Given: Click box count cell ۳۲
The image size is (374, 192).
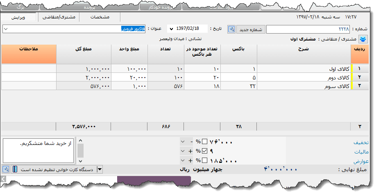Looking at the screenshot, I should click(x=239, y=86).
